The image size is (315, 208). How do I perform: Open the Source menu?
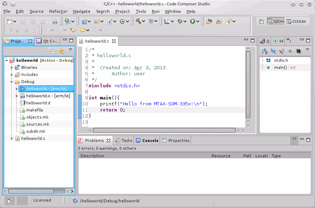[x=37, y=11]
